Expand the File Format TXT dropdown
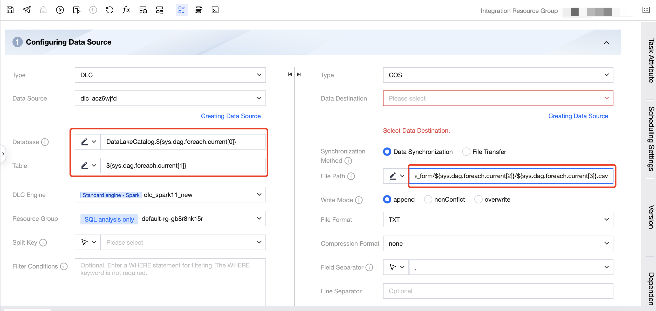The height and width of the screenshot is (311, 656). pyautogui.click(x=498, y=220)
